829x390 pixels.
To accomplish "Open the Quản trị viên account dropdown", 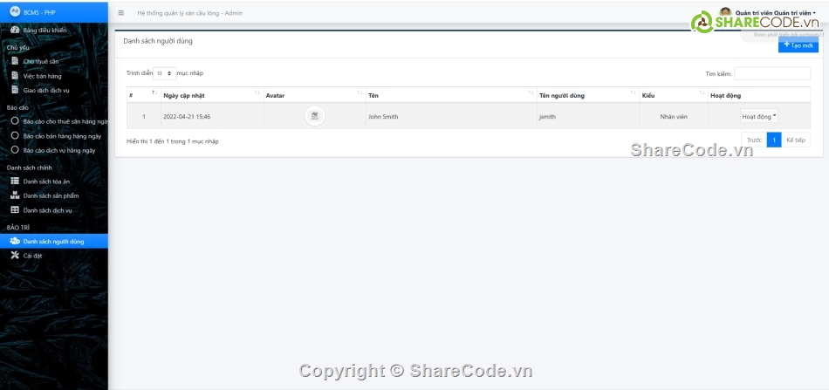I will pyautogui.click(x=775, y=13).
